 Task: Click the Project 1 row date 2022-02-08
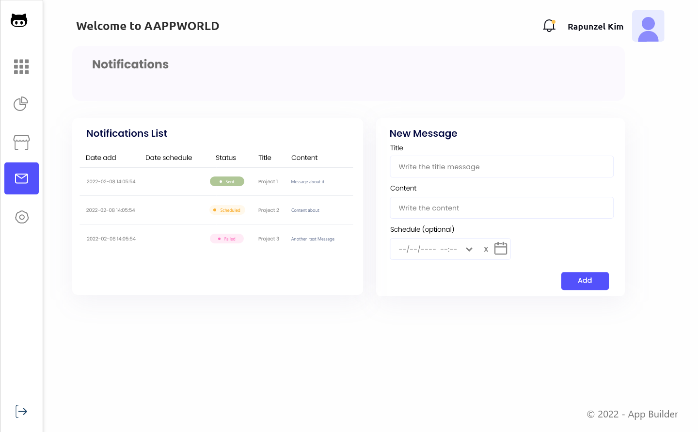pyautogui.click(x=111, y=182)
